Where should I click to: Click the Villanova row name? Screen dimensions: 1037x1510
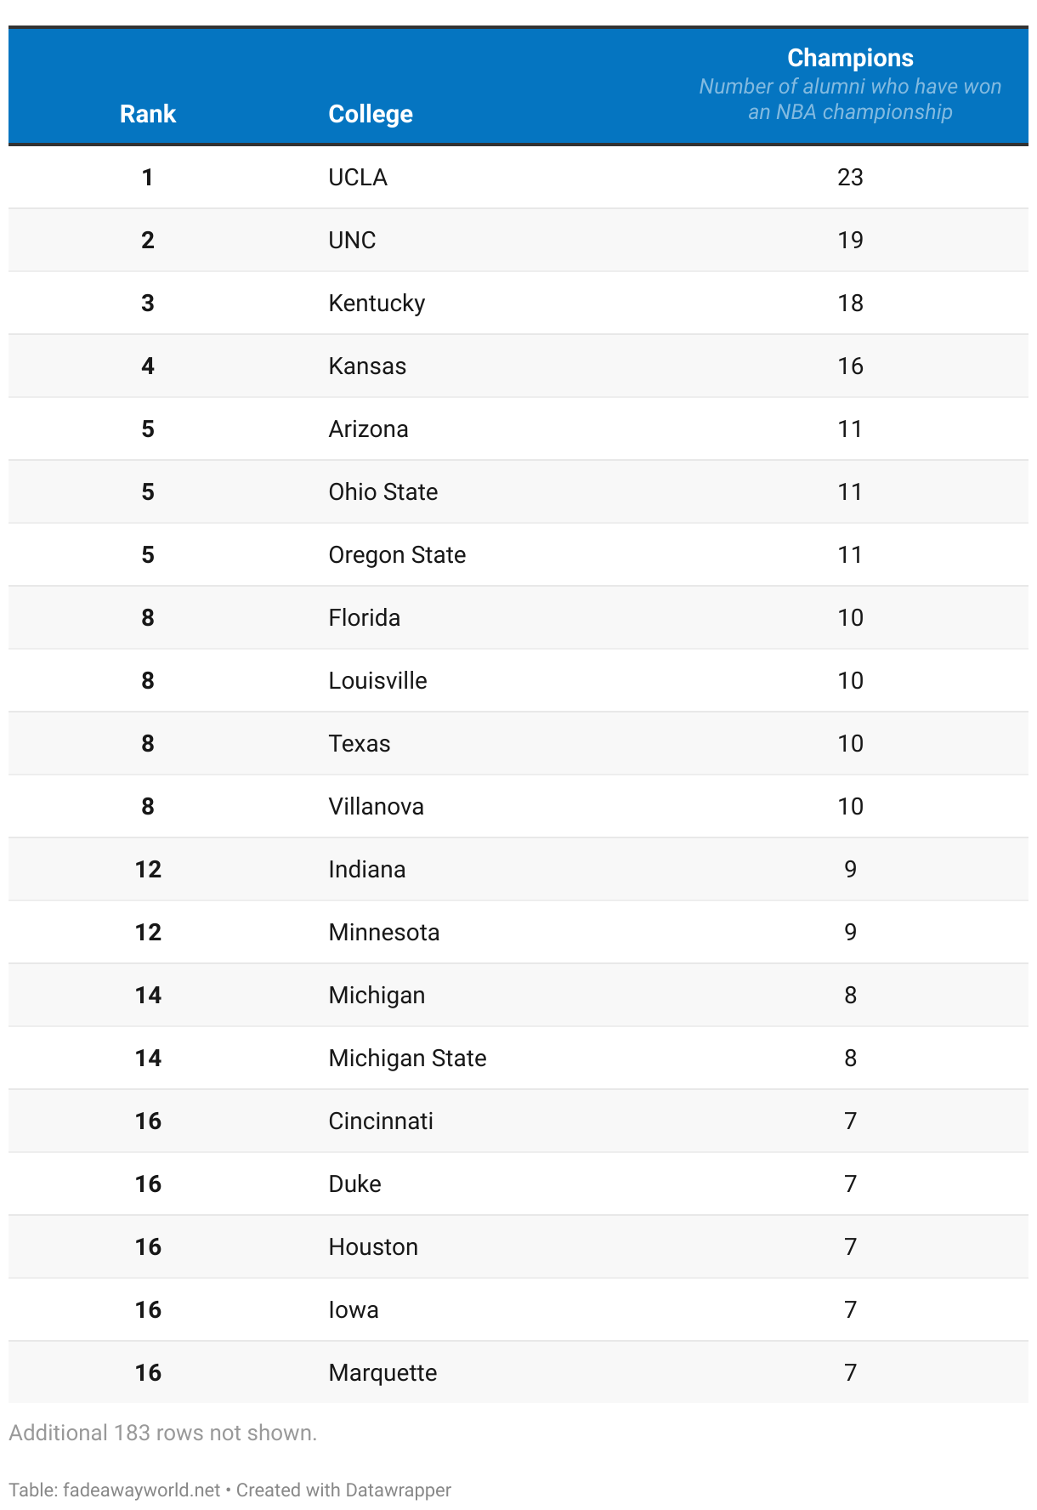click(376, 806)
